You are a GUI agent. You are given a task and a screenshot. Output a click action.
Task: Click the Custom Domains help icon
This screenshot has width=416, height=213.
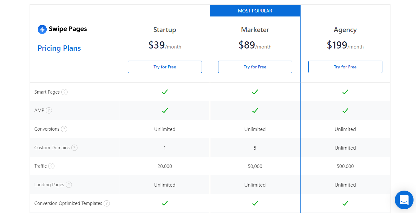pos(74,148)
